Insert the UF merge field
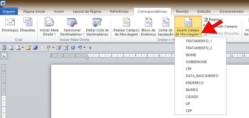This screenshot has width=249, height=118. (200, 104)
